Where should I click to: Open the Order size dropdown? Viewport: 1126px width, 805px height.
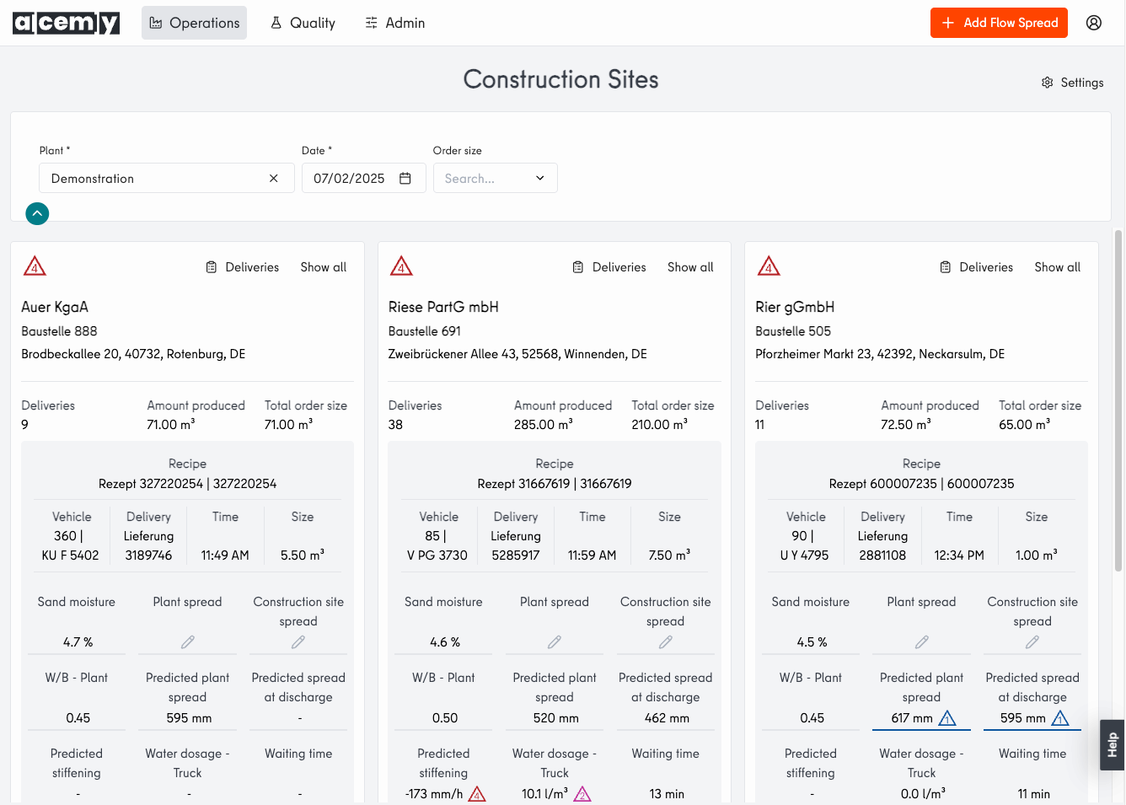pos(496,179)
